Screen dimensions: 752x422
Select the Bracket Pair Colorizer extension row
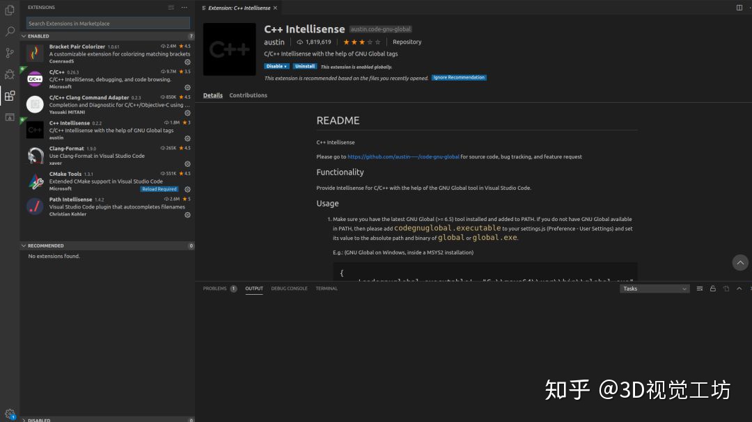point(107,54)
